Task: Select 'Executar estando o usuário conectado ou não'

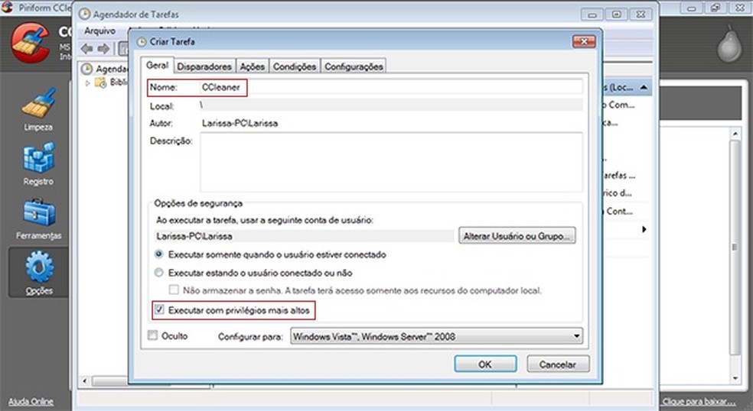Action: 159,273
